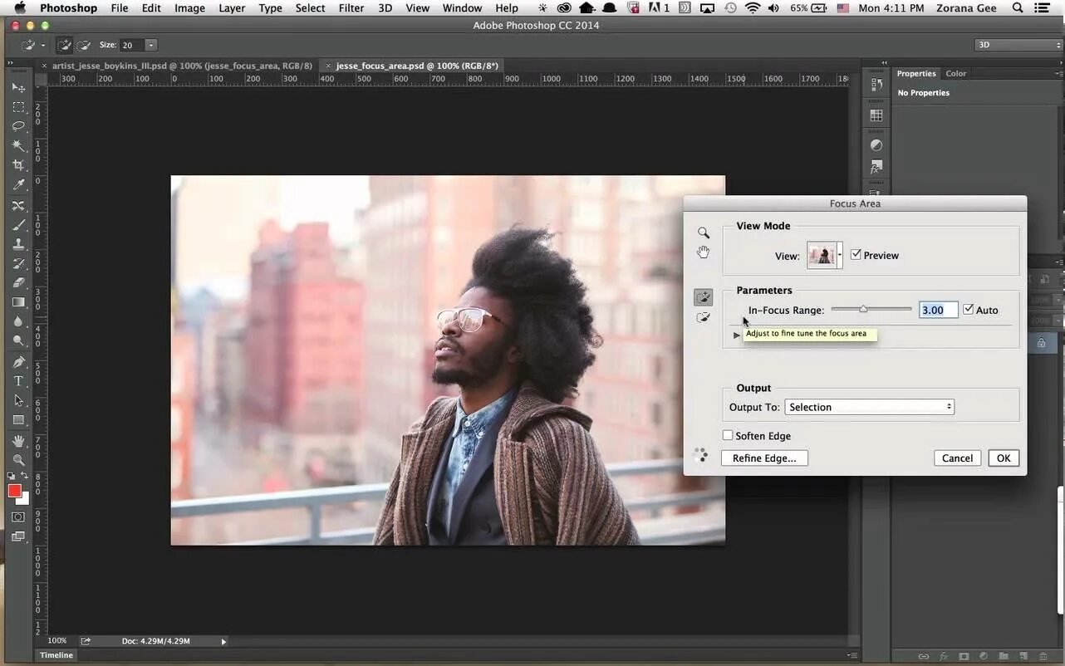1065x666 pixels.
Task: Select the Eyedropper tool
Action: click(18, 184)
